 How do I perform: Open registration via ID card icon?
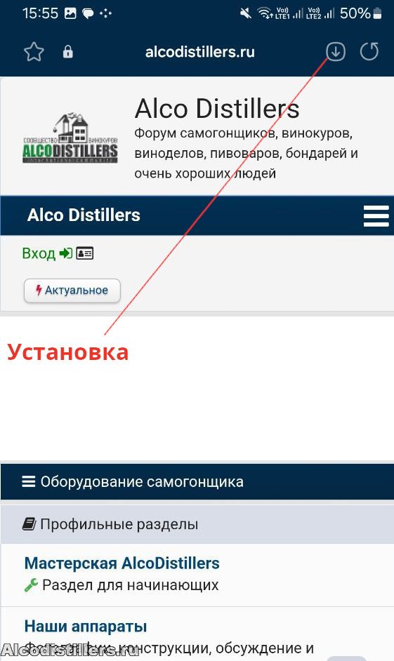click(x=85, y=253)
